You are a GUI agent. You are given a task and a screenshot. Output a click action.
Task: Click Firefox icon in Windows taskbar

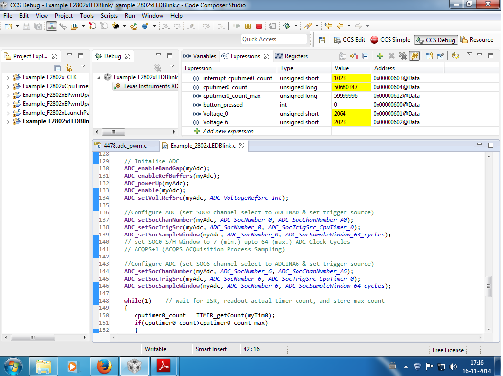[x=104, y=366]
